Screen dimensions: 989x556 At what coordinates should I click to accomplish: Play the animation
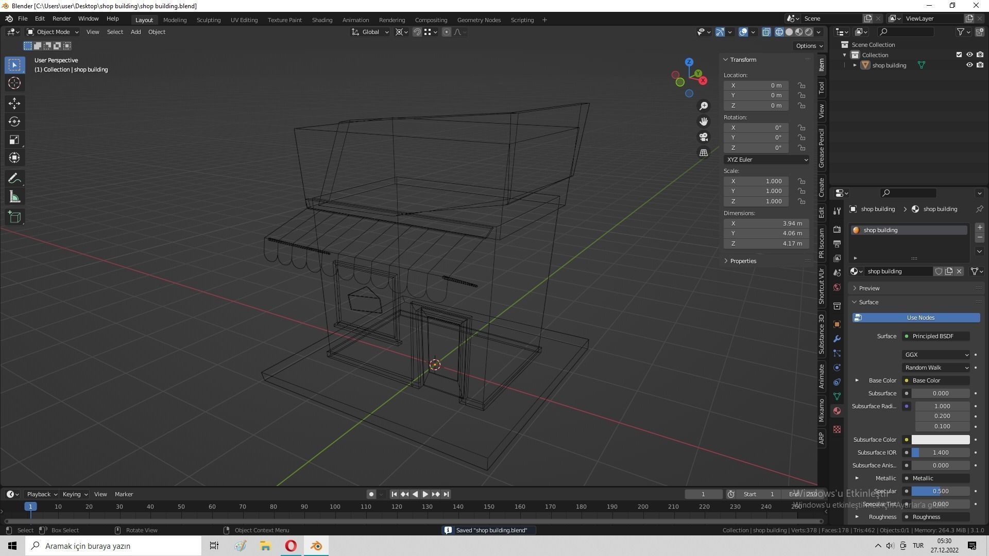pos(425,494)
